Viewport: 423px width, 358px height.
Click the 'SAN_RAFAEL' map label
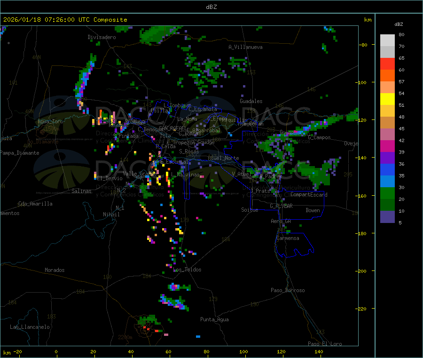pos(172,128)
